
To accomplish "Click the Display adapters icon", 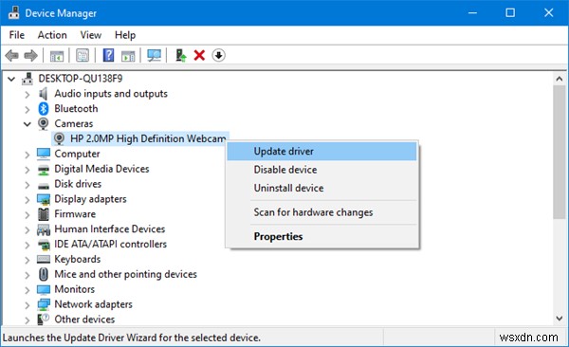I will click(44, 199).
